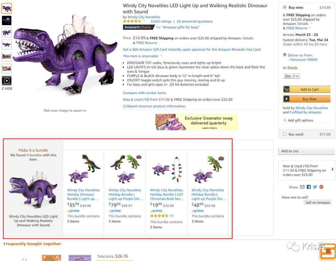
Task: Expand New & Used offers chevron
Action: (x=332, y=169)
